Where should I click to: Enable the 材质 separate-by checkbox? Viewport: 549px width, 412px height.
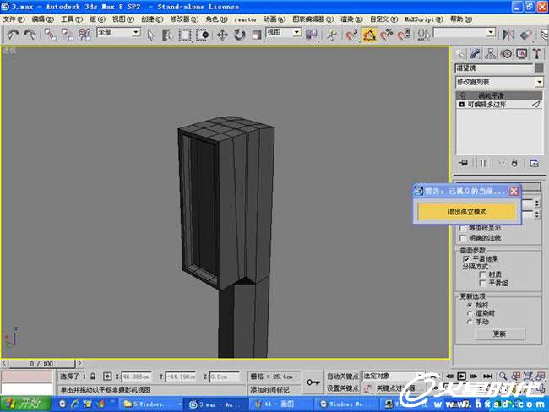pos(482,274)
